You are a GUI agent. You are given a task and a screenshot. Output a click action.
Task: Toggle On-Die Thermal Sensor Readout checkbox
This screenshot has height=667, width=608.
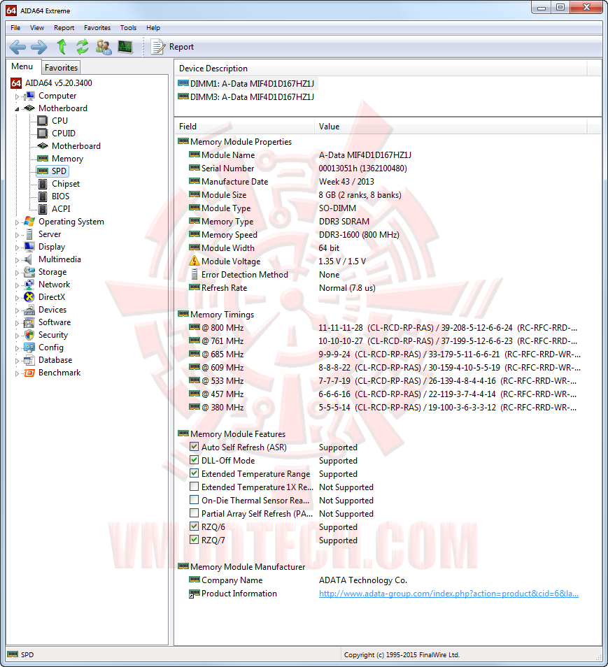pyautogui.click(x=194, y=500)
